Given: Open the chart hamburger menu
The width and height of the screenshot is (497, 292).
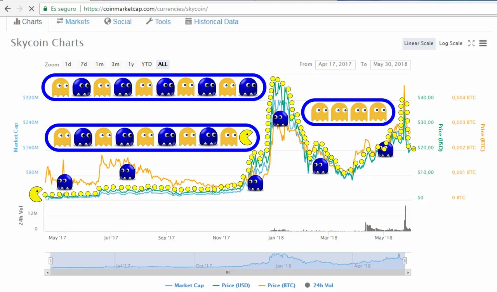Looking at the screenshot, I should tap(483, 43).
